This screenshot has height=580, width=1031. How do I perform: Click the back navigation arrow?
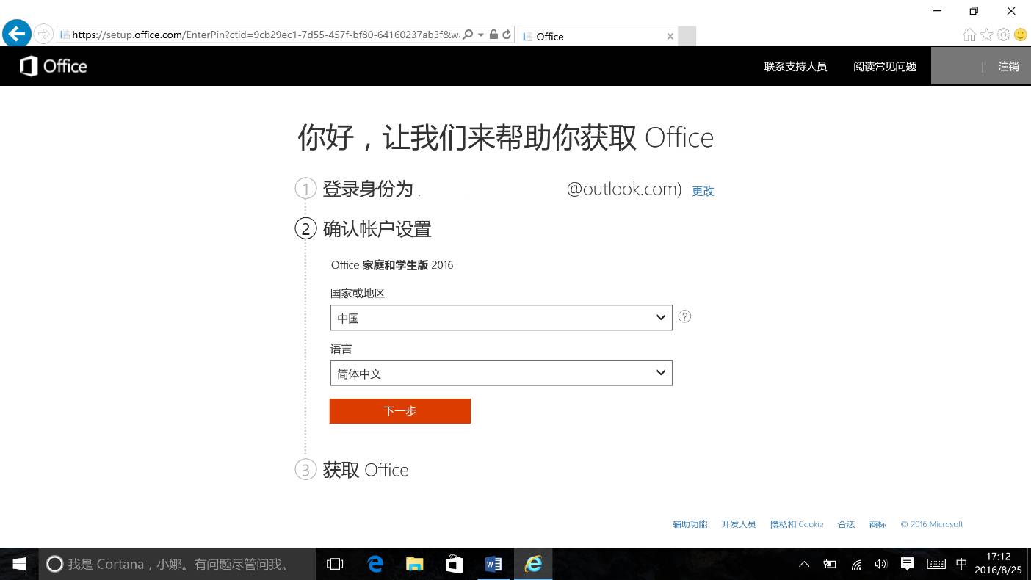click(16, 33)
